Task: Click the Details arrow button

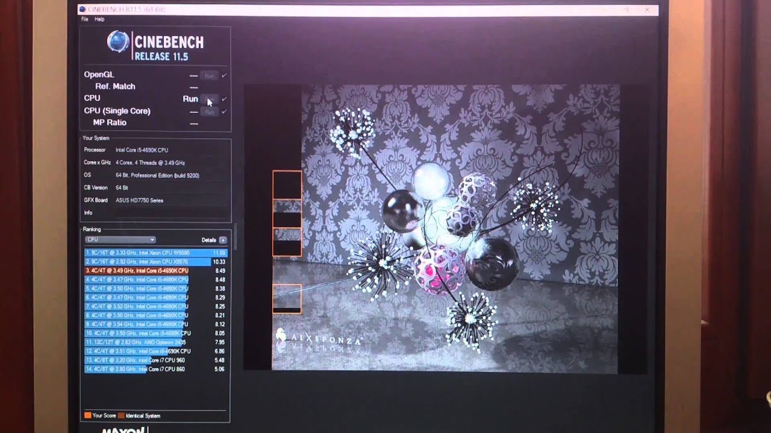Action: tap(223, 240)
